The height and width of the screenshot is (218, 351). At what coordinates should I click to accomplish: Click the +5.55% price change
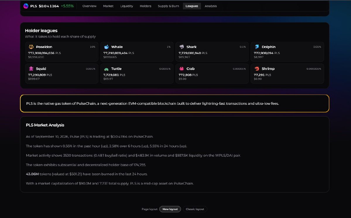(x=67, y=6)
